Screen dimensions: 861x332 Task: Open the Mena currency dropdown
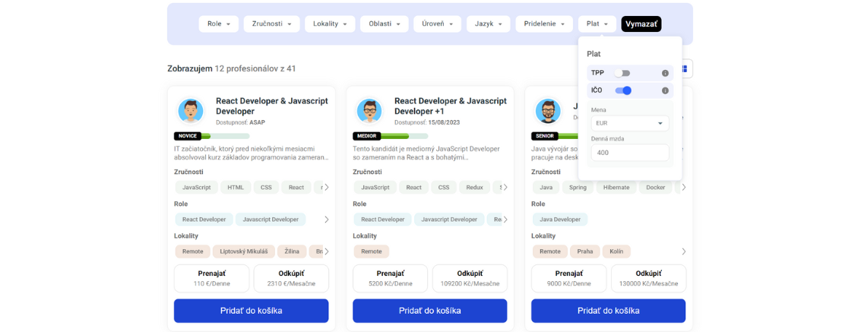click(630, 123)
